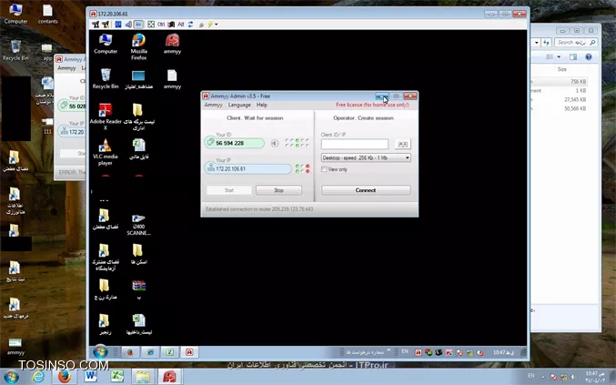This screenshot has height=385, width=616.
Task: Select the WinRAR archive icon on remote desktop
Action: point(138,289)
